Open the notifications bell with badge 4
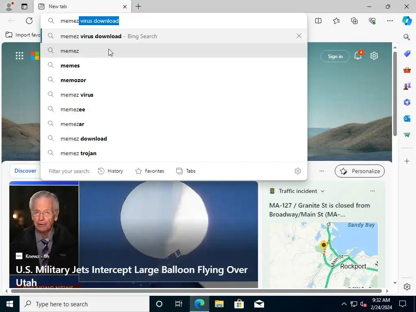The height and width of the screenshot is (312, 416). click(x=358, y=56)
